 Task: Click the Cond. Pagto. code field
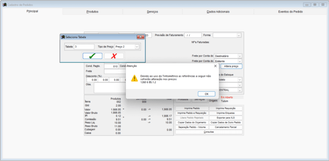(111, 66)
